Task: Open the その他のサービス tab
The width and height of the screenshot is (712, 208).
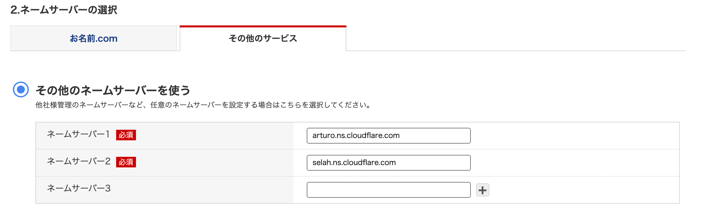Action: tap(263, 39)
